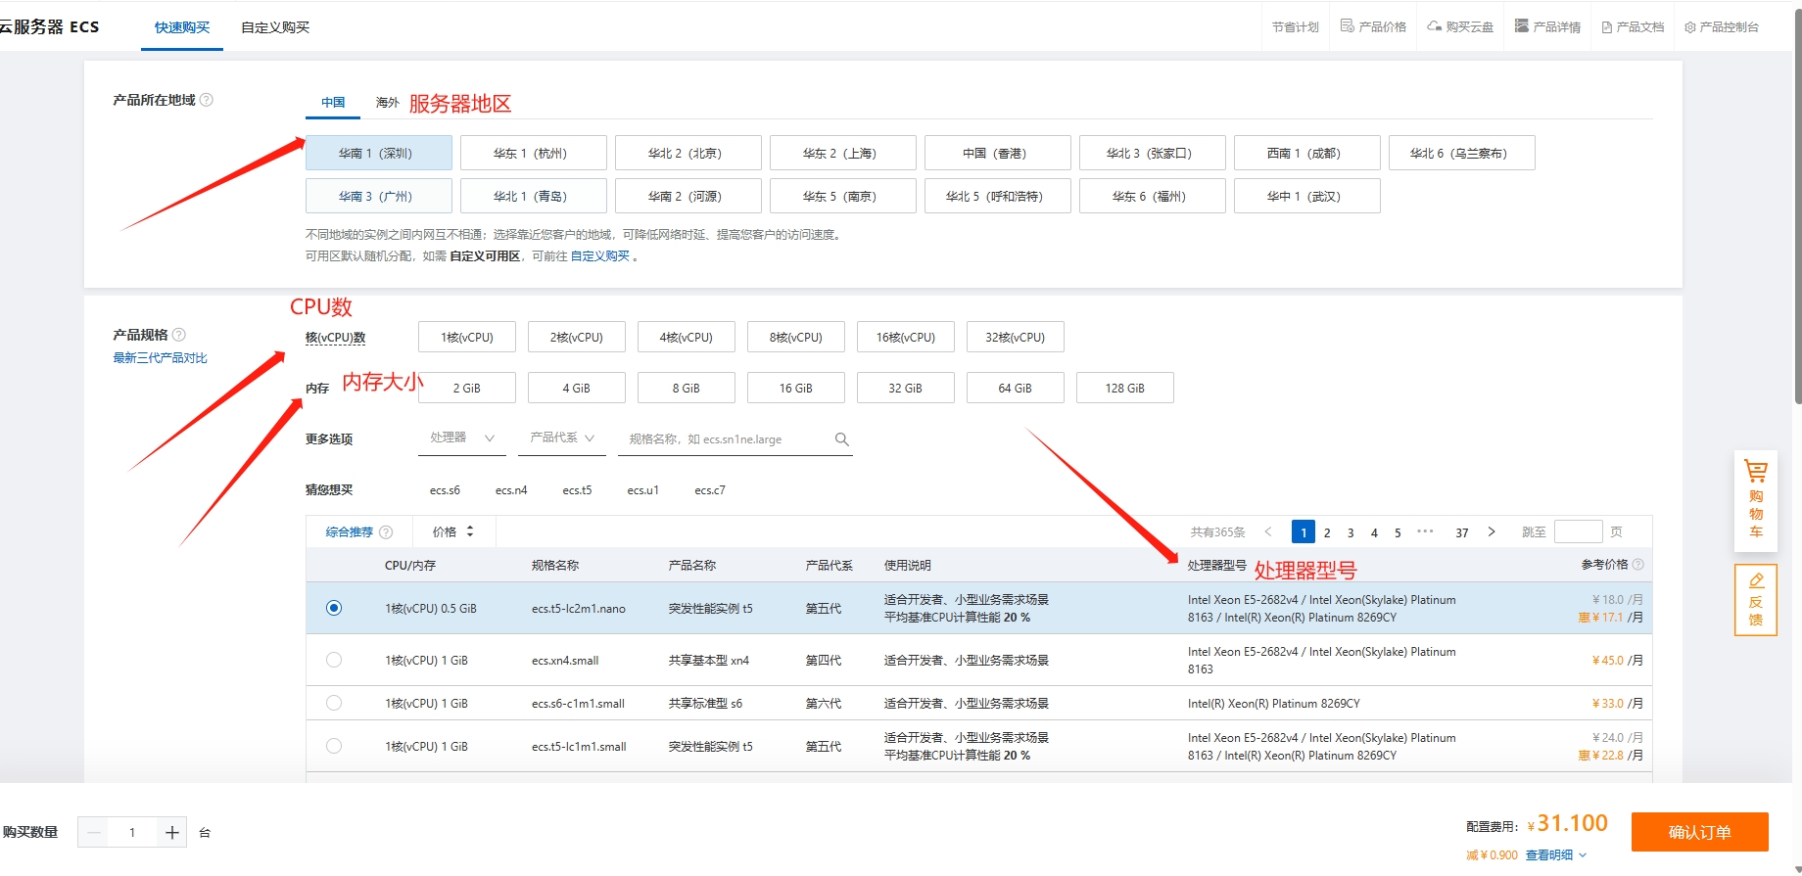Screen dimensions: 1802x876
Task: Choose 4核(vCPU) option
Action: click(687, 337)
